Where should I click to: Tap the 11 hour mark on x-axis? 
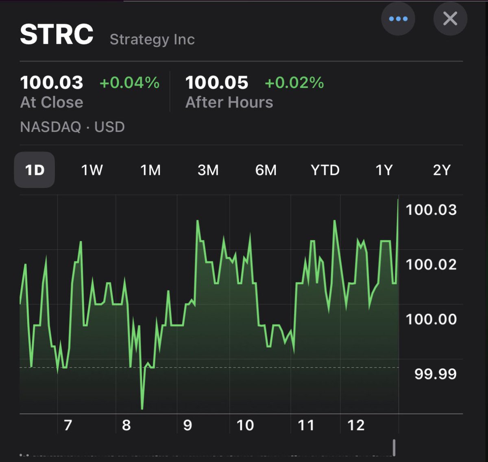306,425
